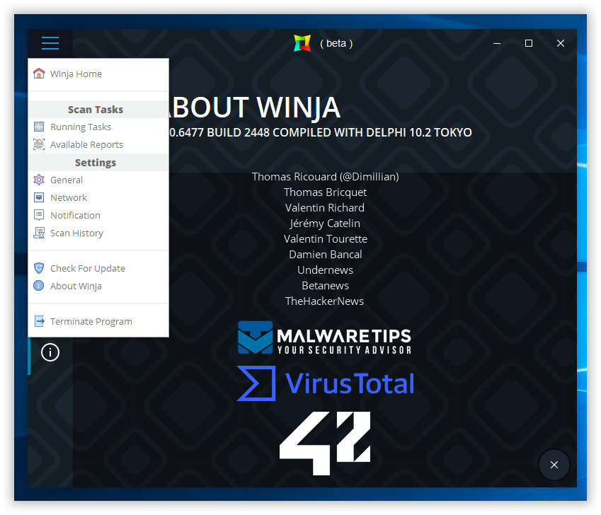Click the Terminate Program exit icon
This screenshot has width=601, height=515.
[x=39, y=321]
